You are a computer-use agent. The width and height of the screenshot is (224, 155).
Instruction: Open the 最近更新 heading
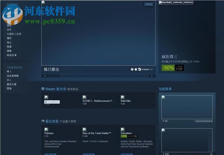pos(52,121)
